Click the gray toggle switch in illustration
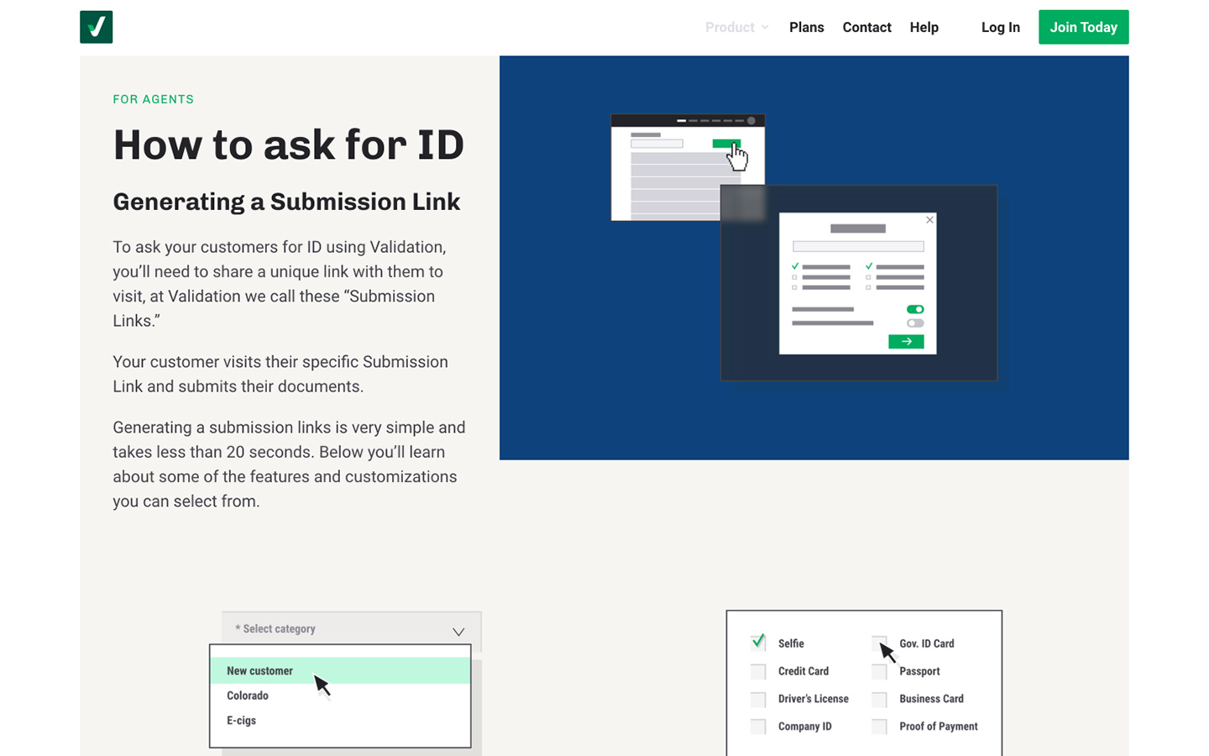Screen dimensions: 1209x756 [x=915, y=323]
